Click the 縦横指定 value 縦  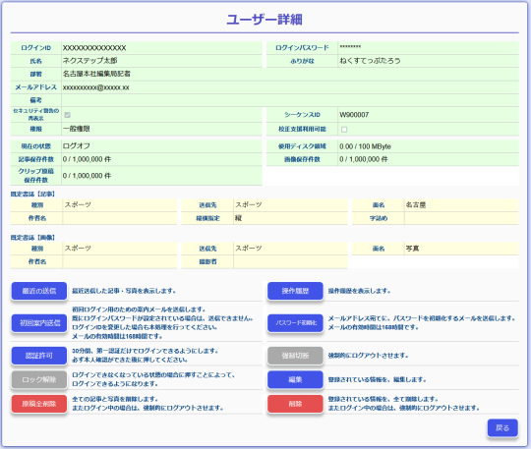[x=238, y=218]
